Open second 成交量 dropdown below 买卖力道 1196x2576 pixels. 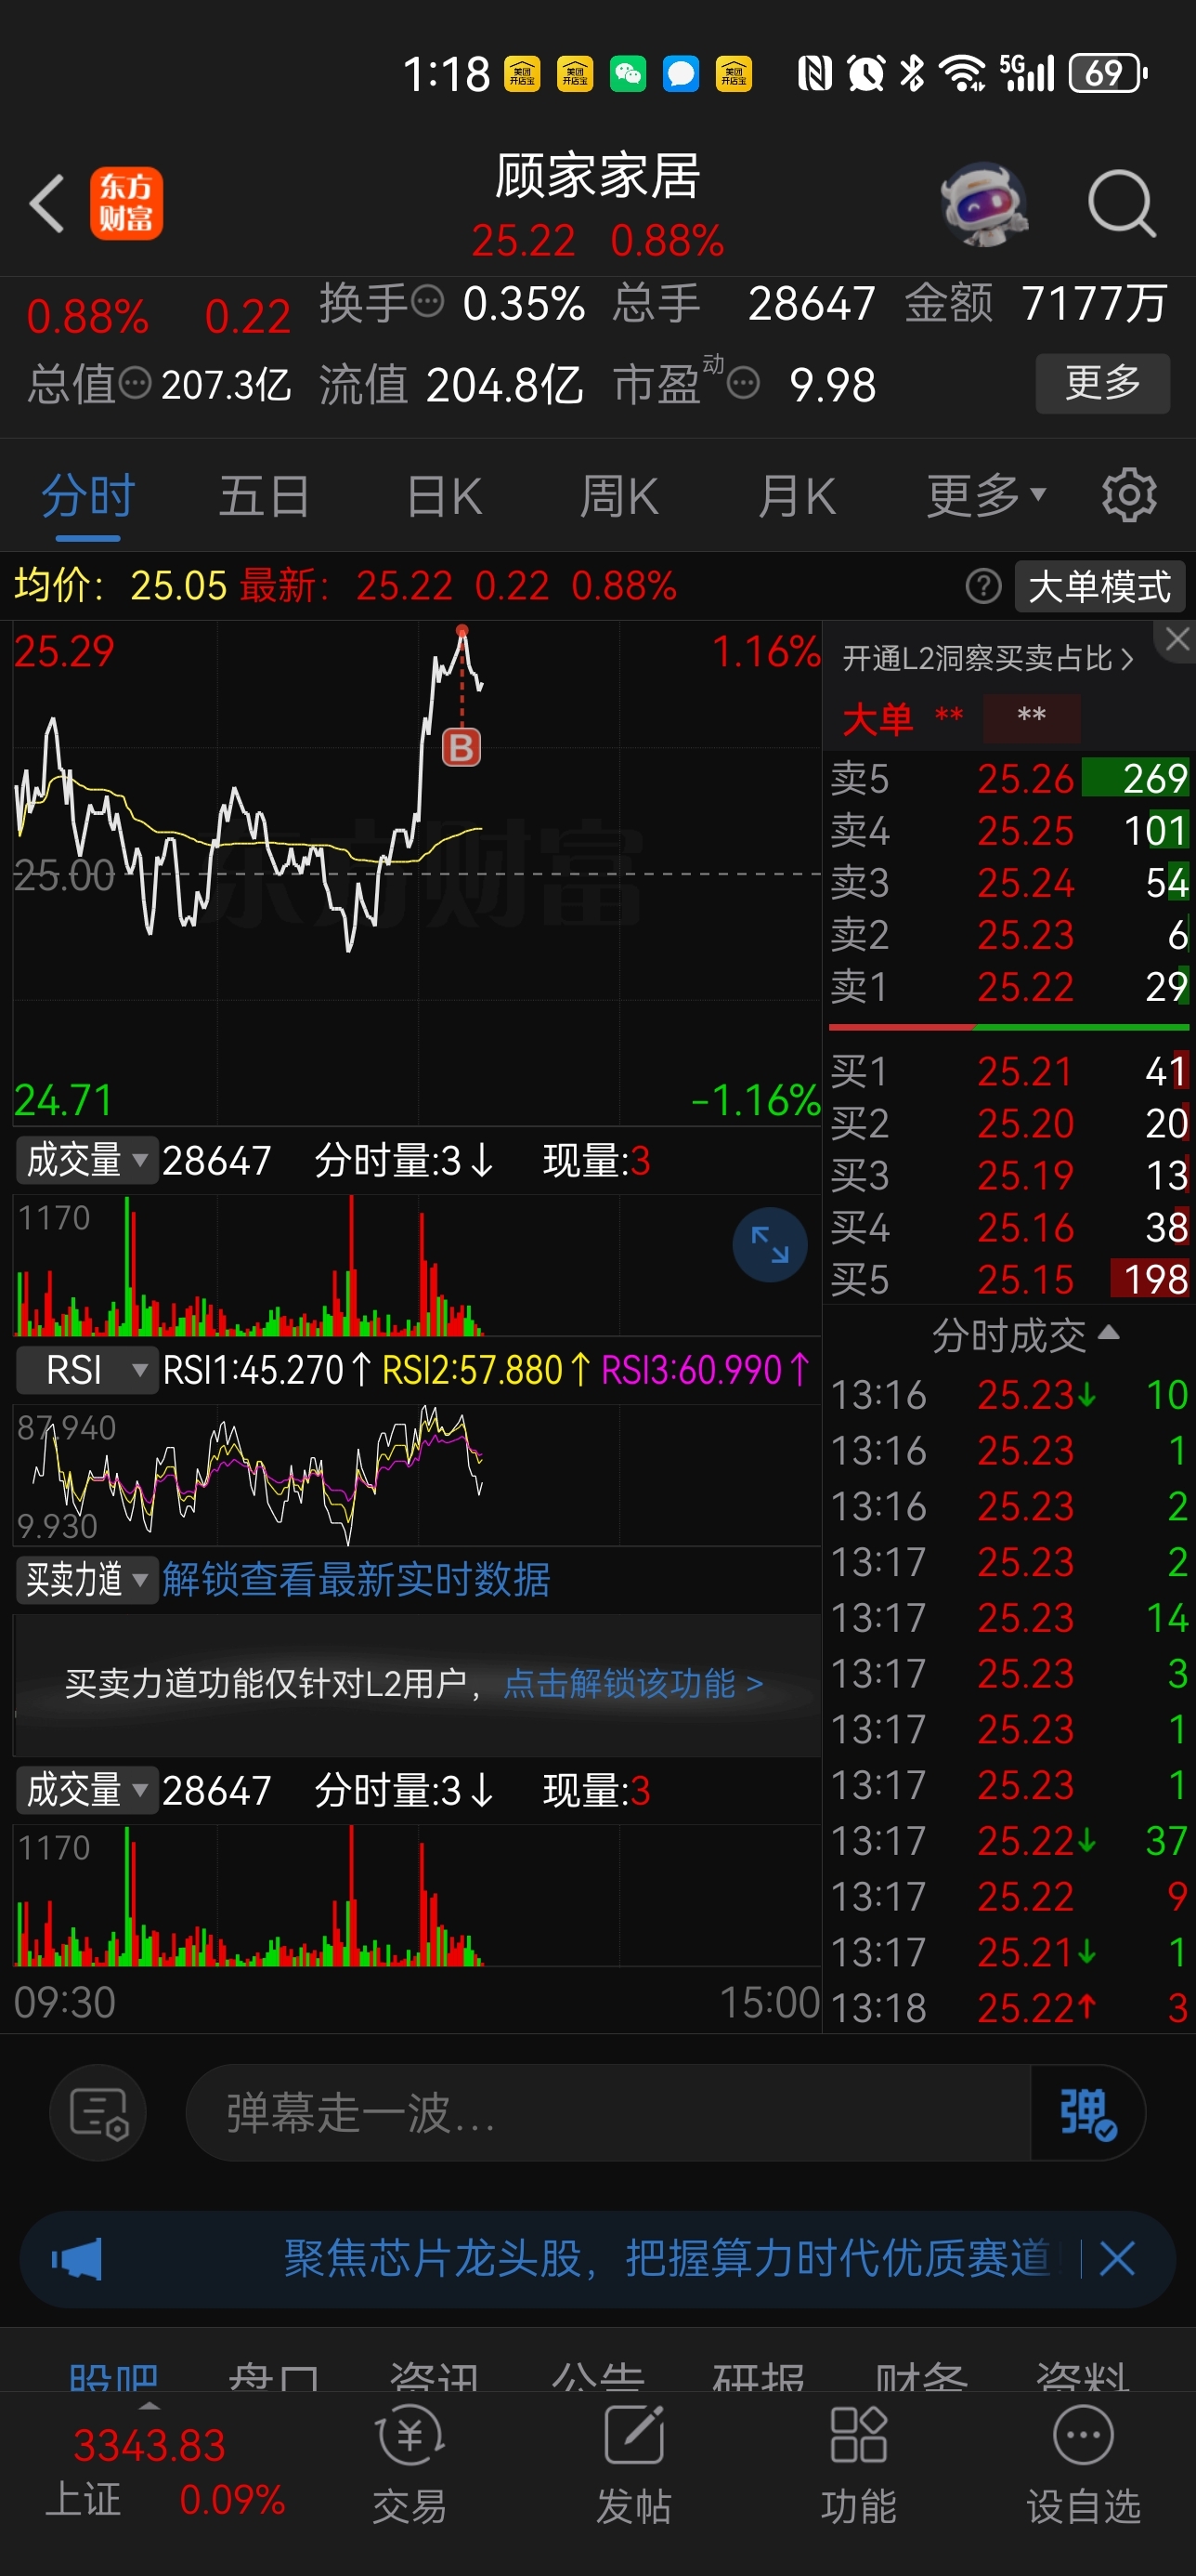(87, 1790)
